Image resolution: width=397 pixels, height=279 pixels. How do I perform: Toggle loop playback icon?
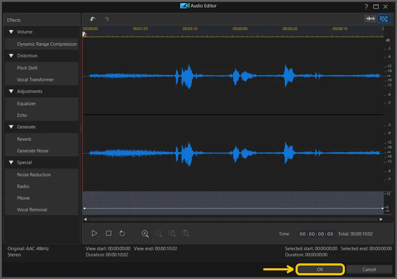[122, 233]
